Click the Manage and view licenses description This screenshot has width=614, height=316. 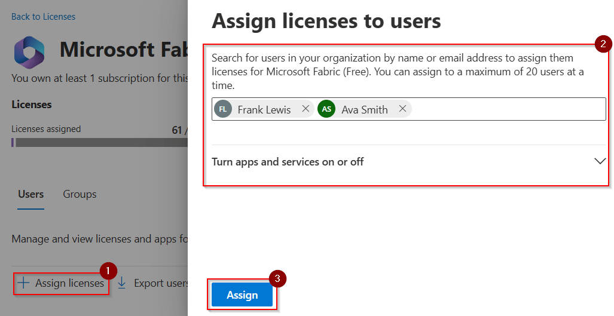(x=99, y=239)
